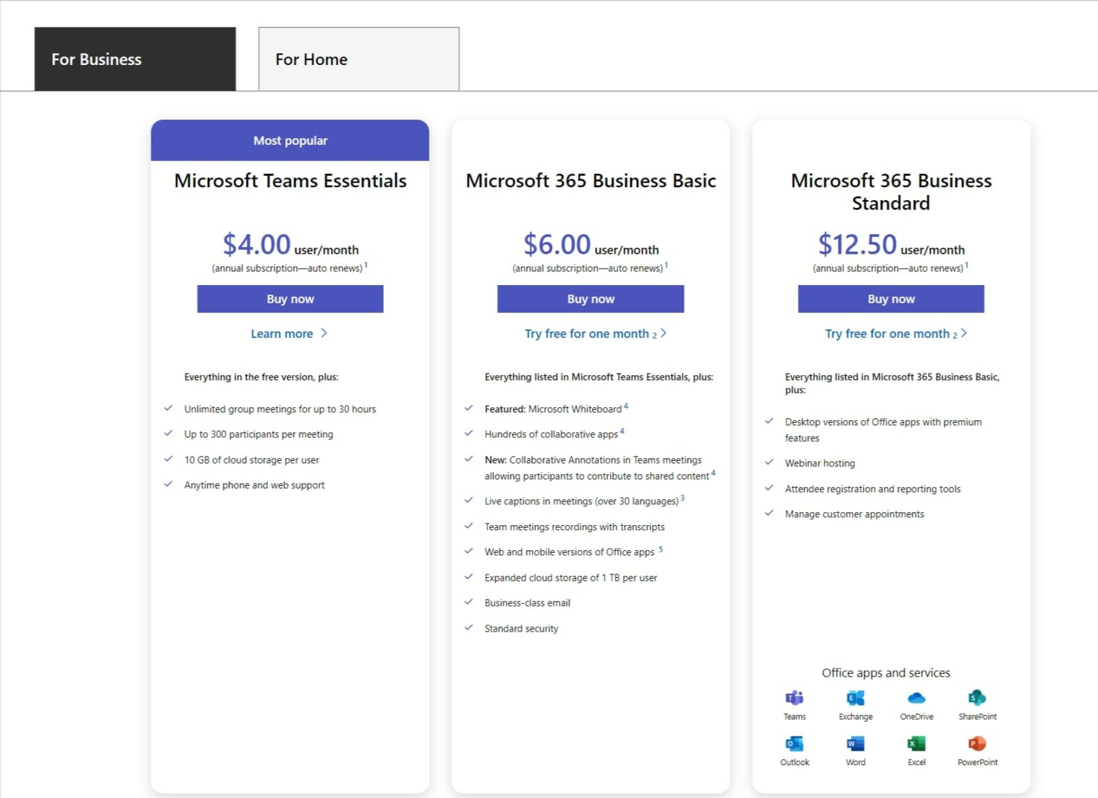Click the Teams app icon
This screenshot has height=798, width=1098.
pyautogui.click(x=794, y=698)
